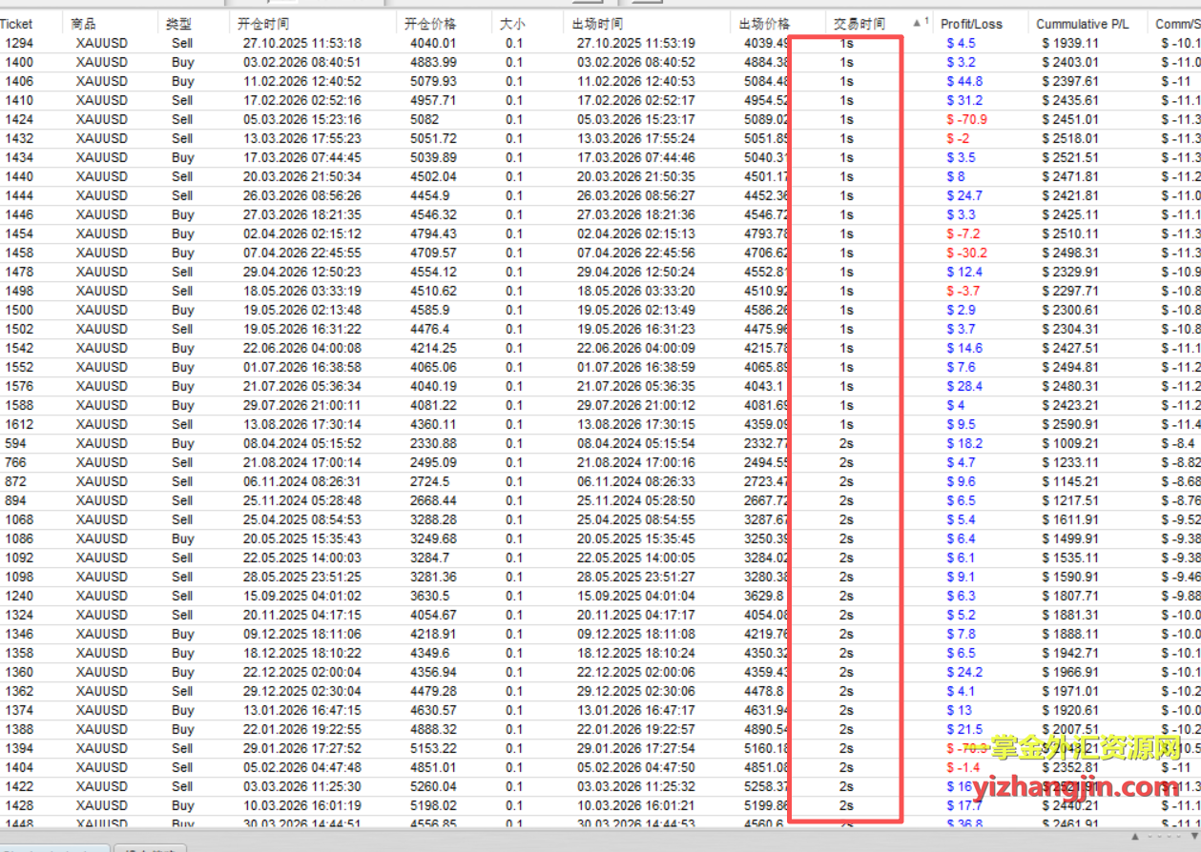This screenshot has width=1201, height=852.
Task: Click cumulative P/L $ 2590.91
Action: click(1070, 424)
